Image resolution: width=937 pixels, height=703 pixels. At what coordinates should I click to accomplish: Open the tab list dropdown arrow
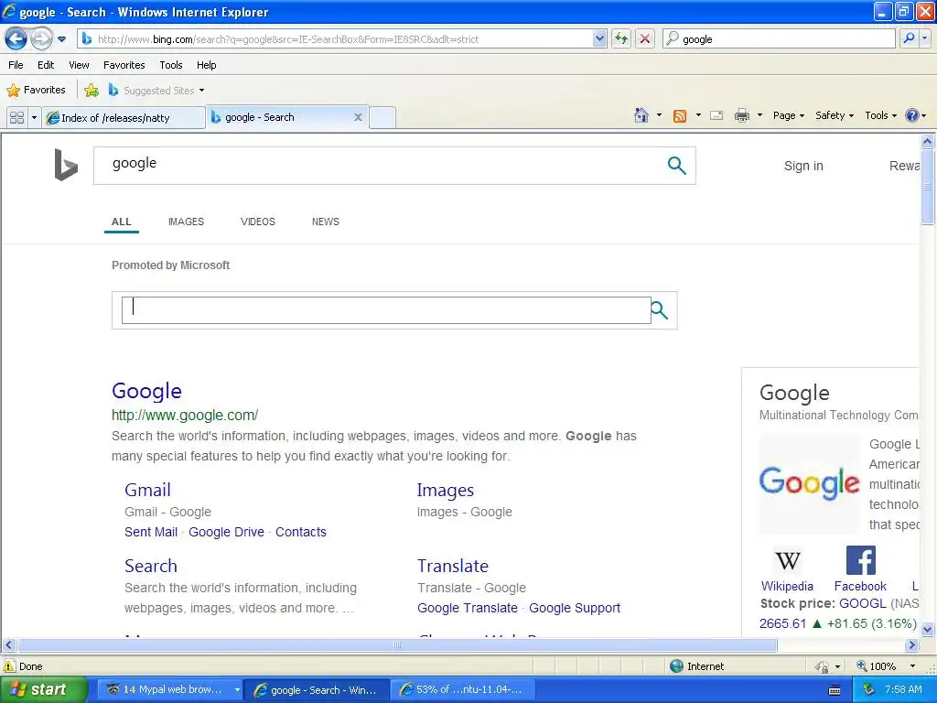pos(34,117)
